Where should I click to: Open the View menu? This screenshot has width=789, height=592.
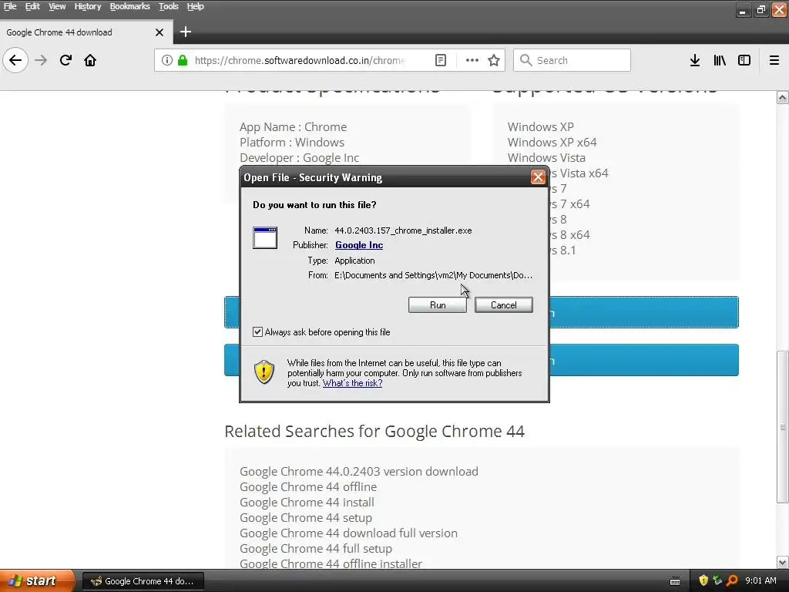(57, 6)
